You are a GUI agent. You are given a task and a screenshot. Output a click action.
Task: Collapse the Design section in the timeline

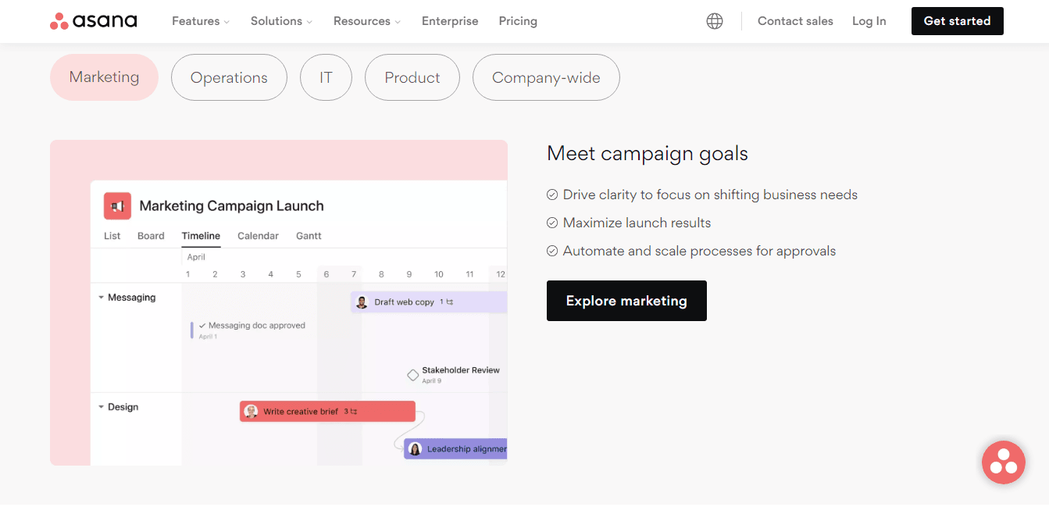point(102,406)
